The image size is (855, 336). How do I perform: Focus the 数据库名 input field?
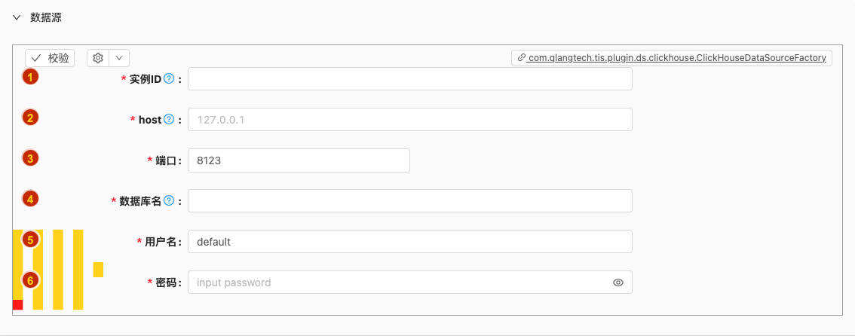[410, 201]
